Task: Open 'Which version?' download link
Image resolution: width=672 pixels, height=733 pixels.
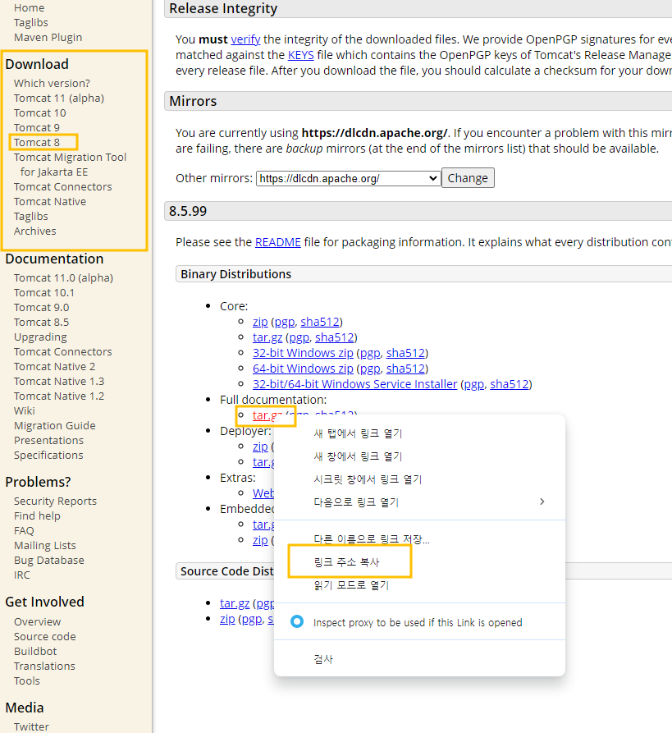Action: click(x=52, y=83)
